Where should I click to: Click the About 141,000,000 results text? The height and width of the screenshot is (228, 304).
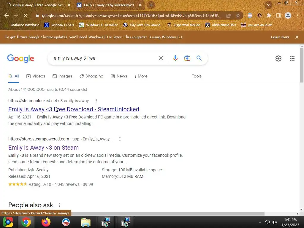coord(48,90)
